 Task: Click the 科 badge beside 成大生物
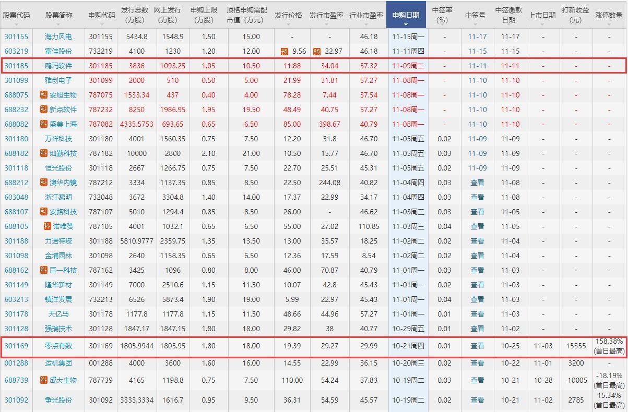(x=44, y=380)
